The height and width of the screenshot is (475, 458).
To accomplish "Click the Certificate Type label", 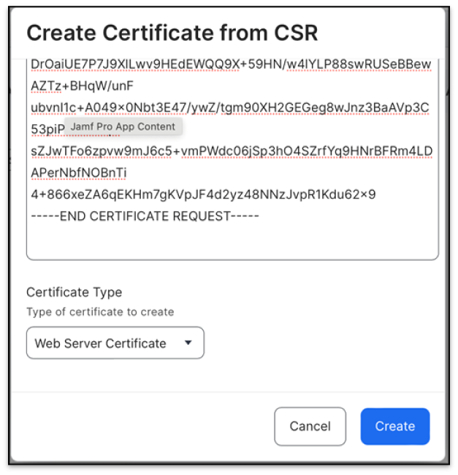I will coord(74,292).
